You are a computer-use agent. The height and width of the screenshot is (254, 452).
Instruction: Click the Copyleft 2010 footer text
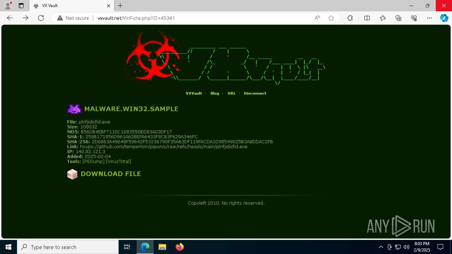(226, 203)
